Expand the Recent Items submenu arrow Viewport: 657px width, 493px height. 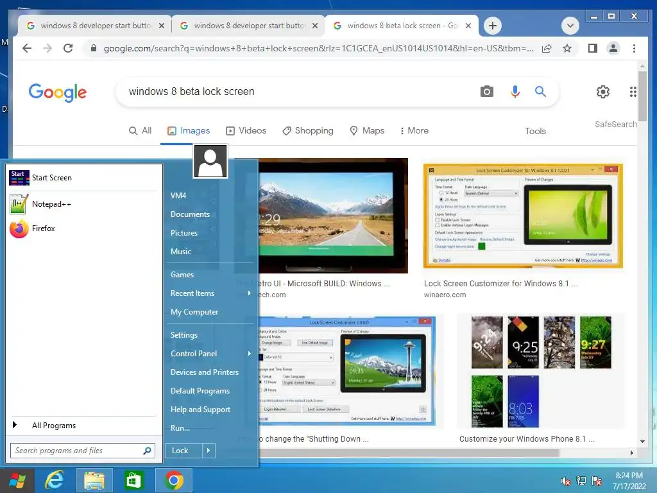(x=249, y=293)
